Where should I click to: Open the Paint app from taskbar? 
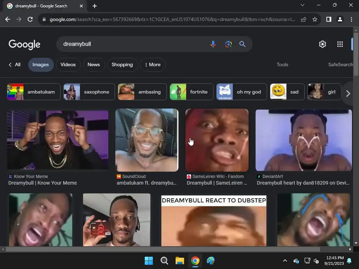211,261
